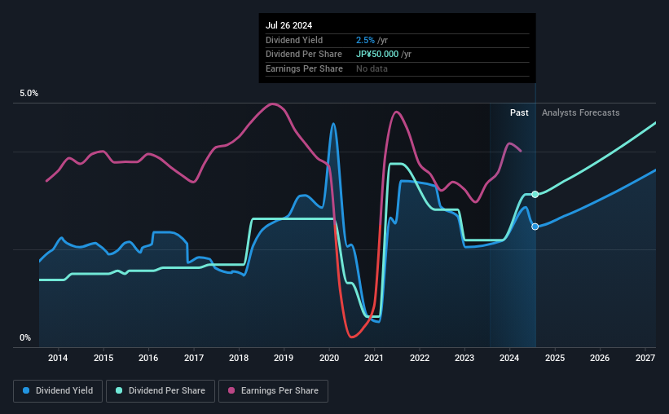This screenshot has width=669, height=414.
Task: Click the 2022 x-axis label
Action: point(420,358)
